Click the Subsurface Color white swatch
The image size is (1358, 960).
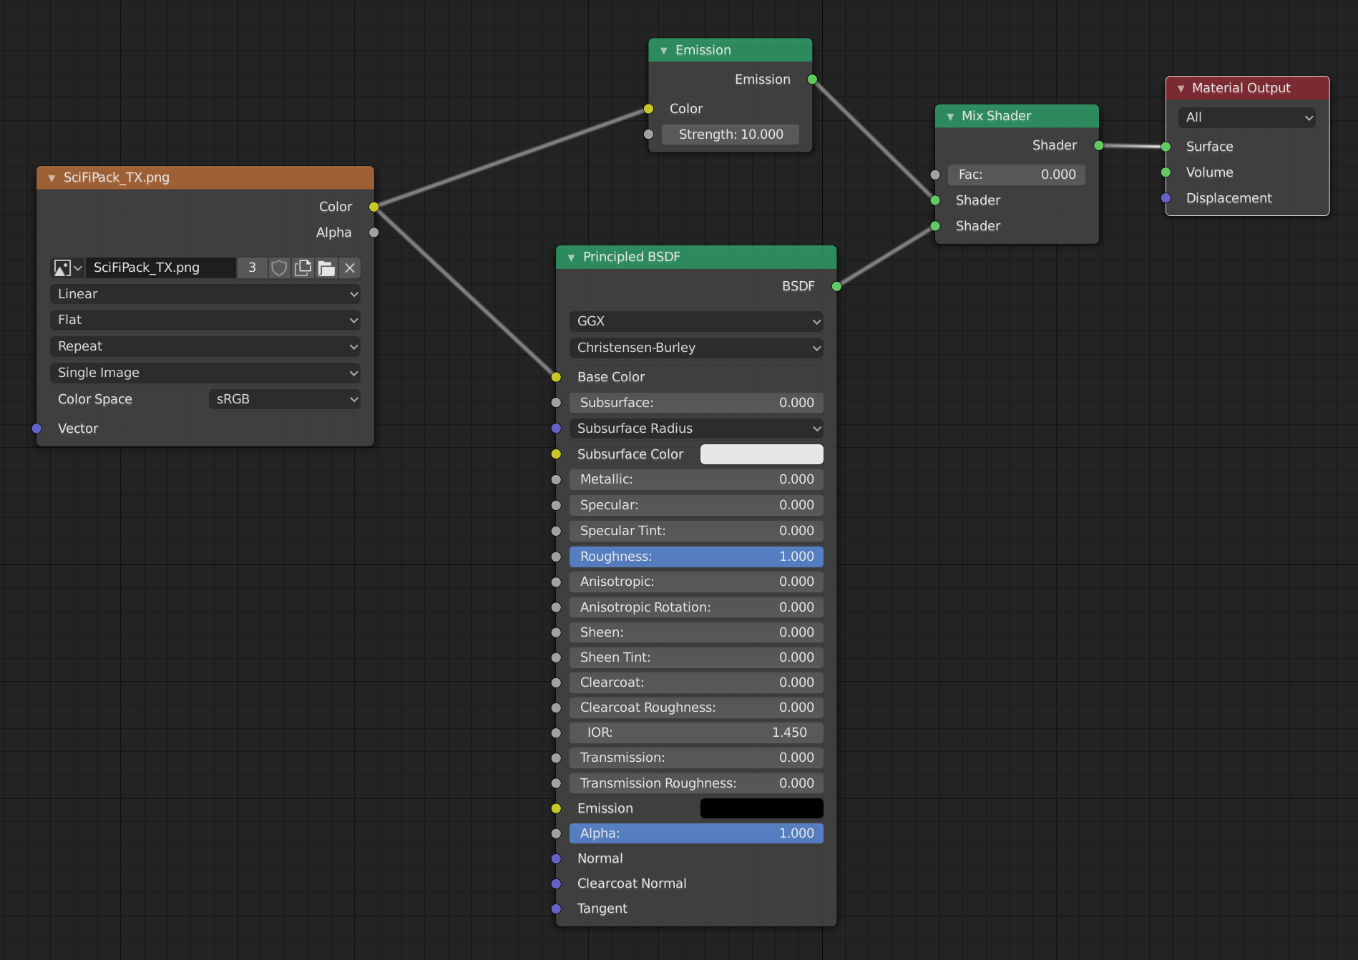[761, 454]
